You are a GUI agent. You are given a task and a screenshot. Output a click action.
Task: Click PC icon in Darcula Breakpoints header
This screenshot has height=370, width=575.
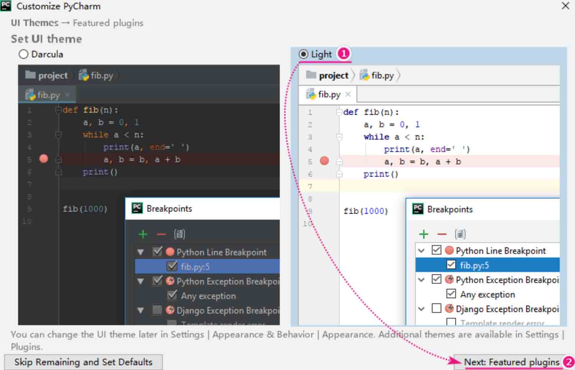pos(137,208)
